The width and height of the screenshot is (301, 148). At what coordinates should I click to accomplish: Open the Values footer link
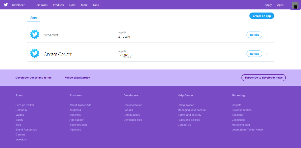(20, 115)
